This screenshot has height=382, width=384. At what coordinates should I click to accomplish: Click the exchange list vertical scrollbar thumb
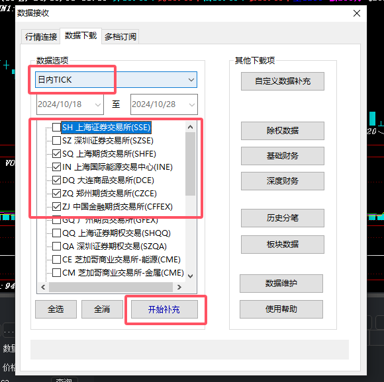(x=190, y=164)
